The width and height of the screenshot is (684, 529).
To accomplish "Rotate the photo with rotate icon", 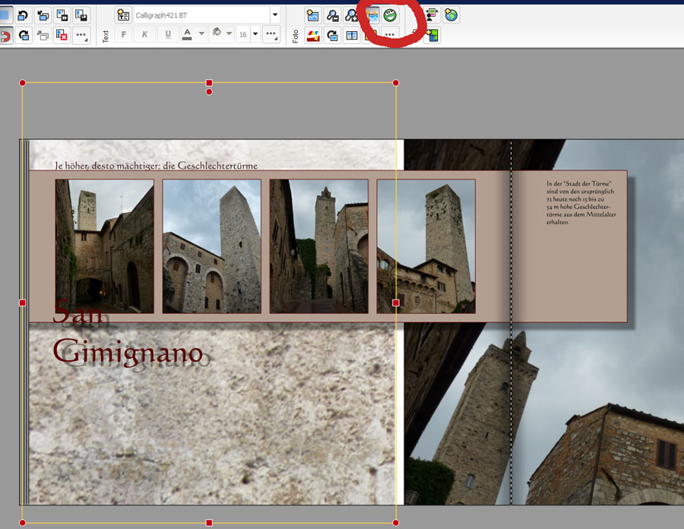I will tap(332, 35).
